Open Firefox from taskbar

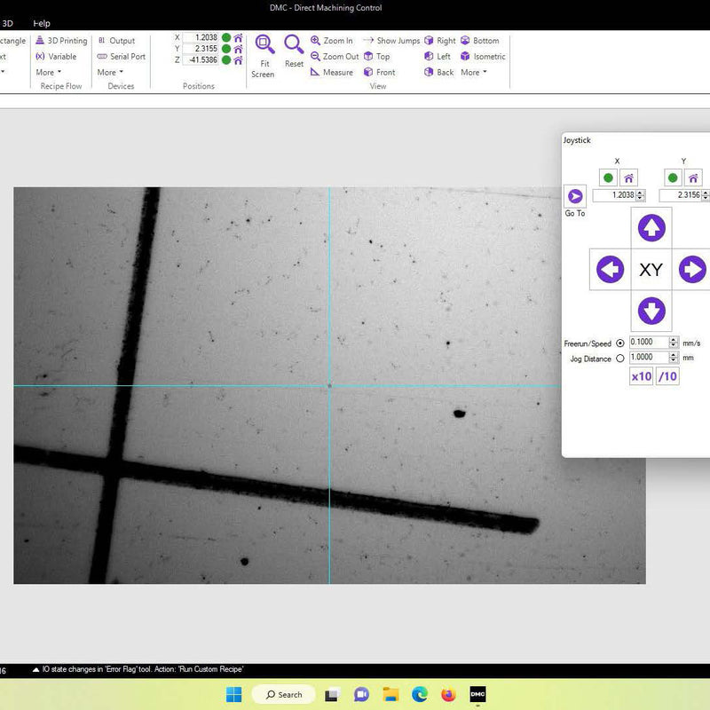(x=448, y=694)
